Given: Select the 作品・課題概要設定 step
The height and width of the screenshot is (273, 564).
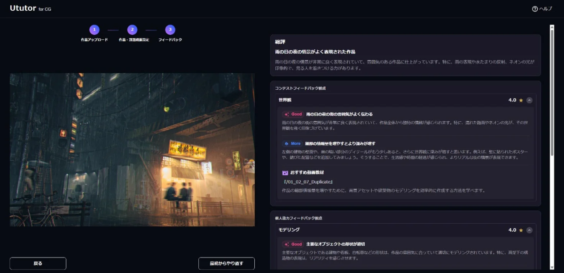Looking at the screenshot, I should click(133, 29).
